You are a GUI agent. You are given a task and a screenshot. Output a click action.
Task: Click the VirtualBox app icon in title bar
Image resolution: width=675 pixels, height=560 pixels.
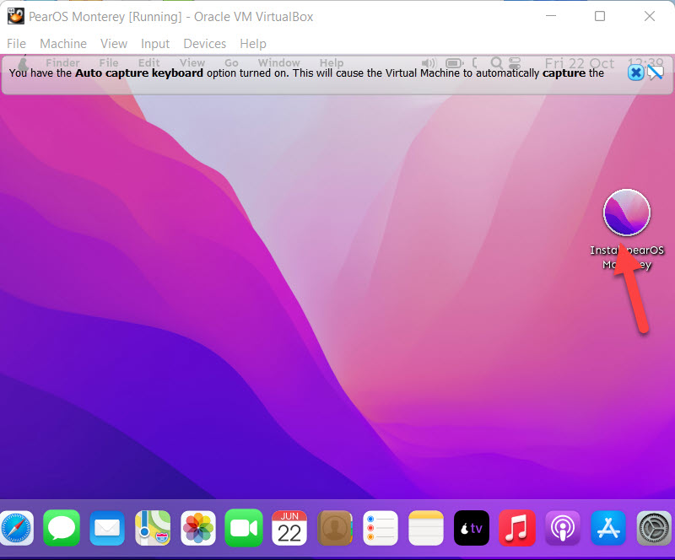pos(16,16)
